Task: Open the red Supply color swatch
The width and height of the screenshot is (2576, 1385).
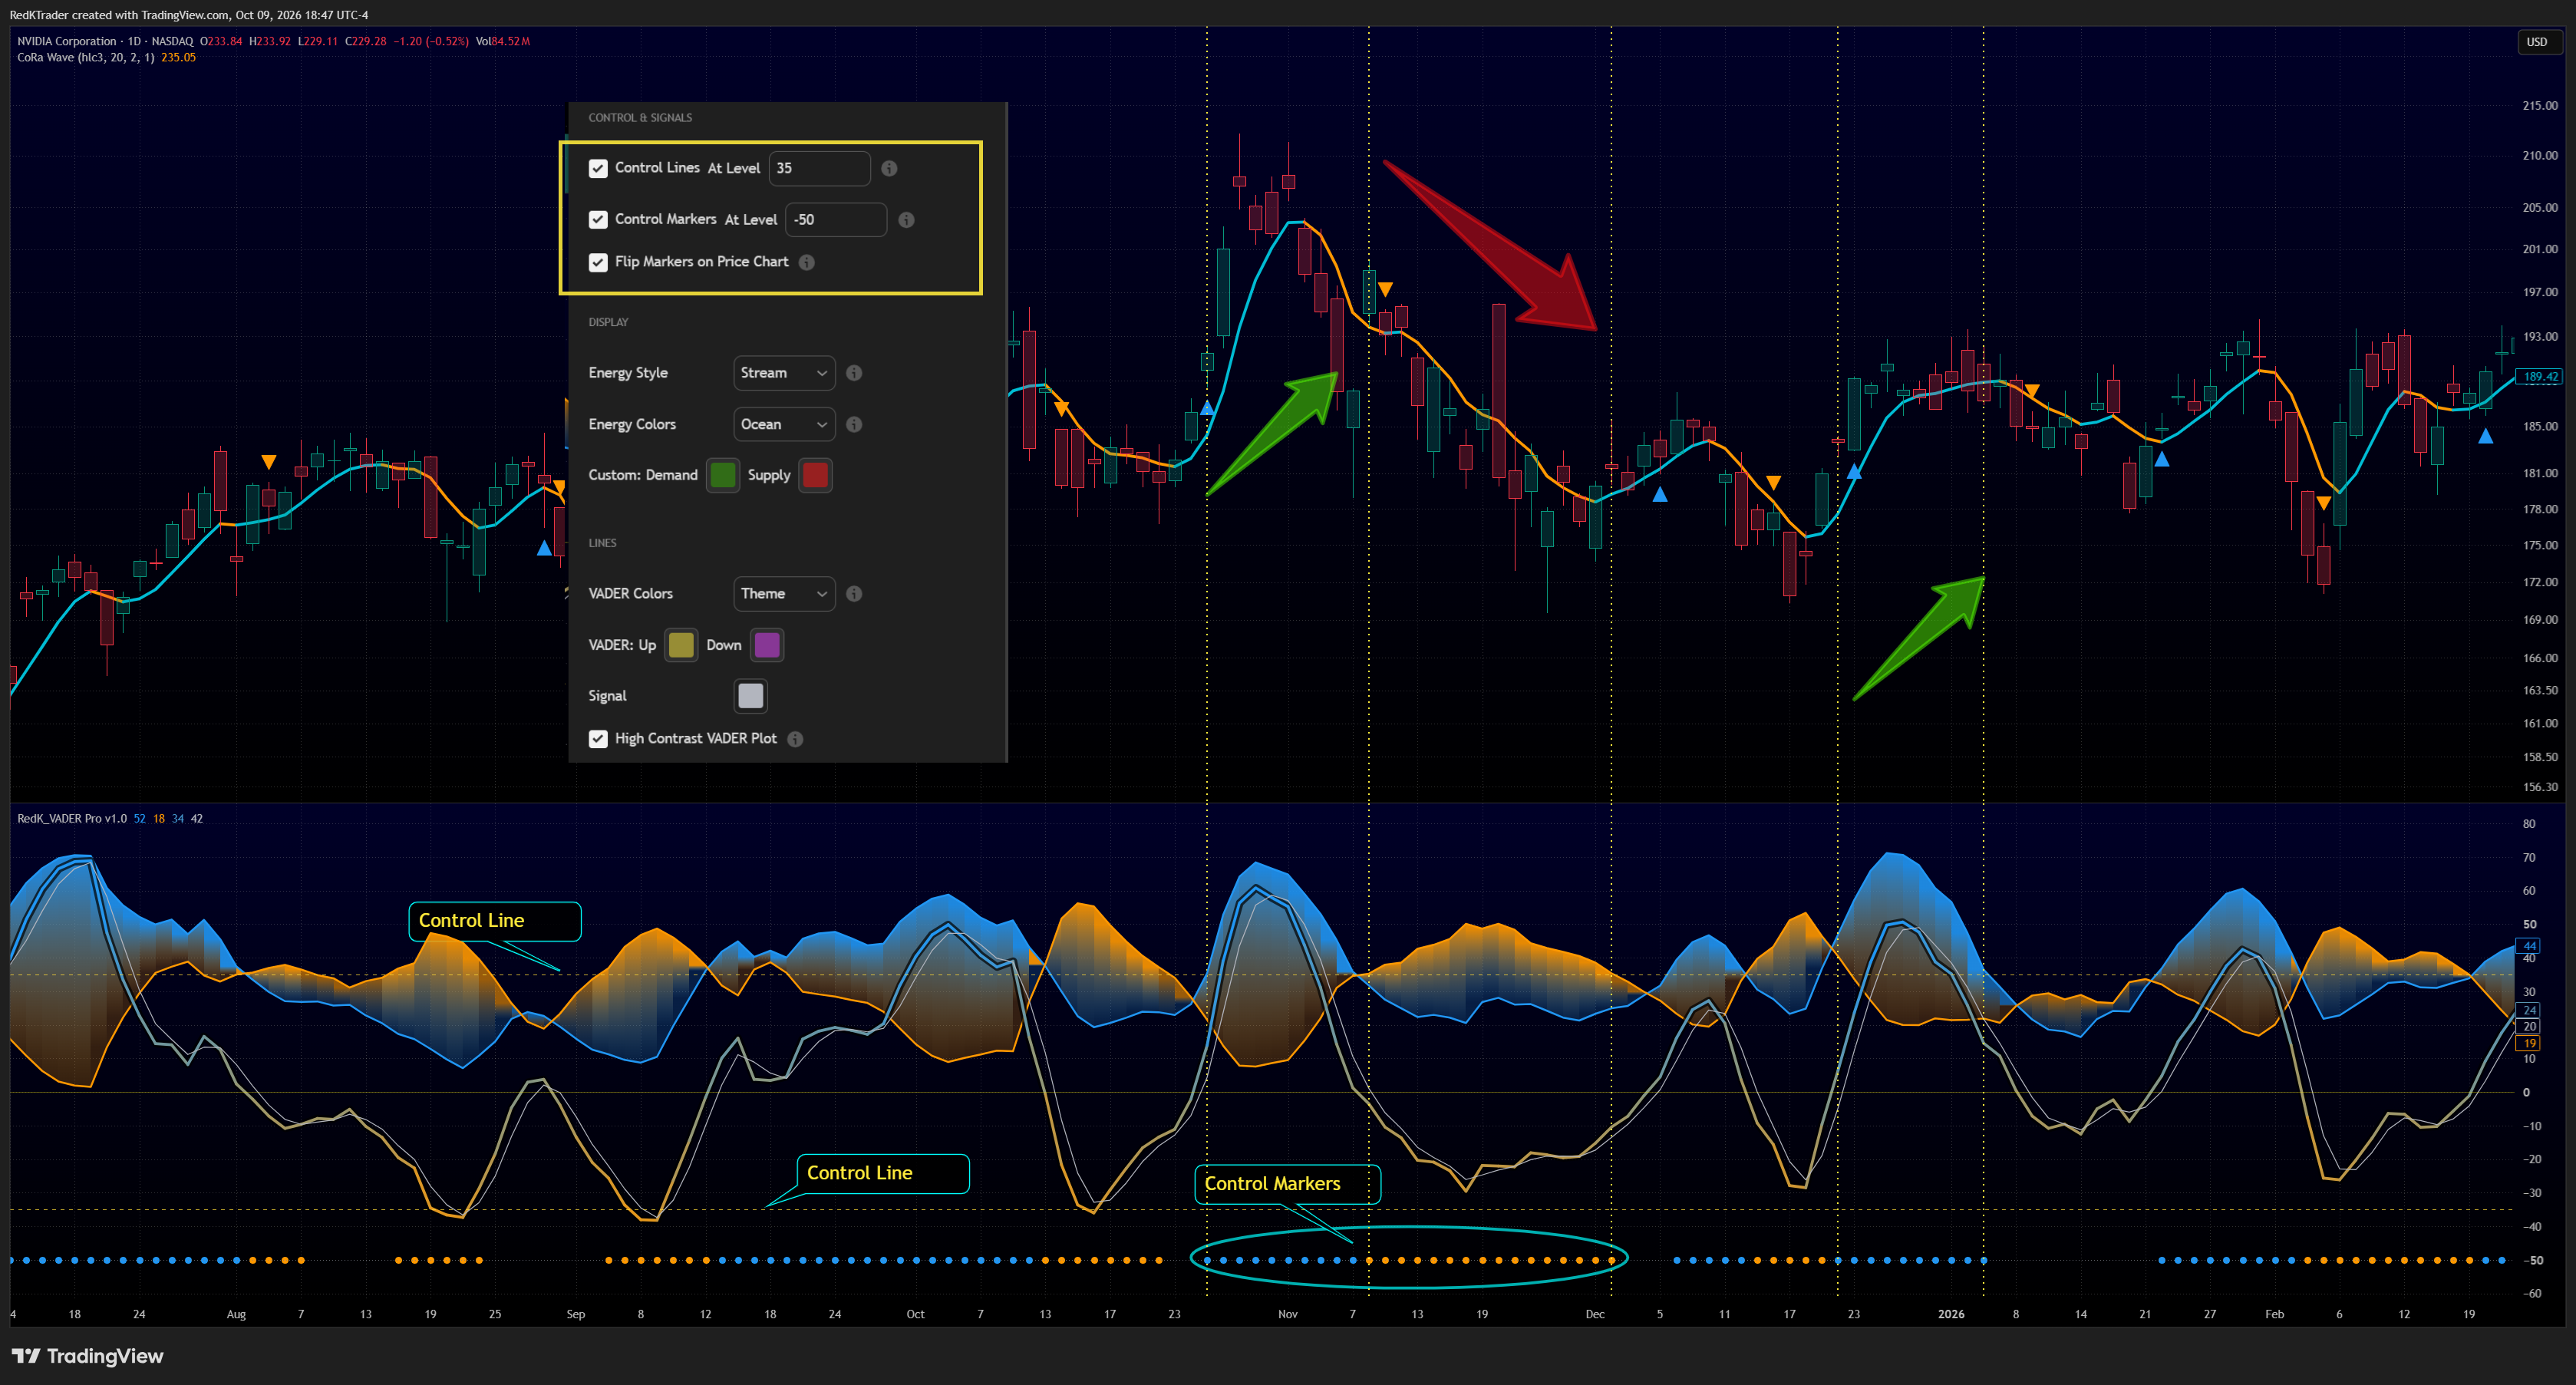Action: tap(815, 475)
